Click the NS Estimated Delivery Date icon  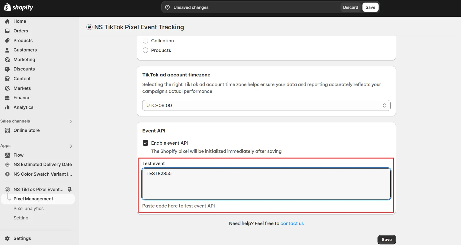coord(7,165)
